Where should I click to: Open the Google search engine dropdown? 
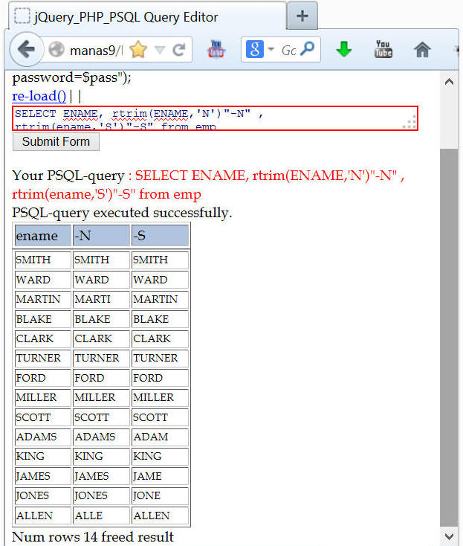point(259,50)
